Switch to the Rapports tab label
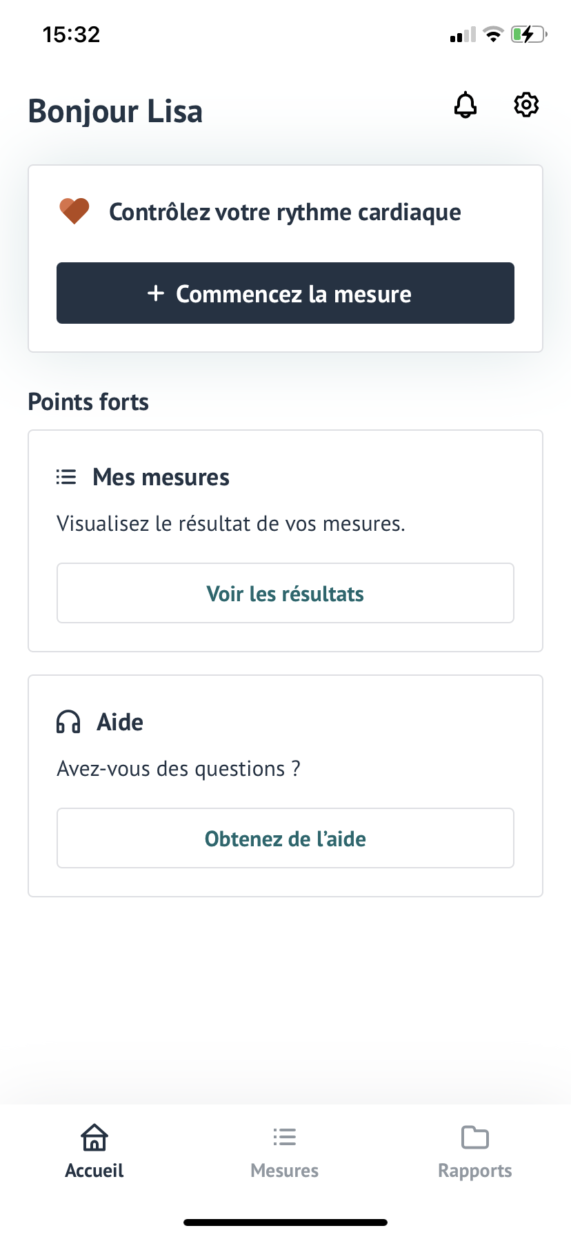571x1237 pixels. pyautogui.click(x=474, y=1171)
